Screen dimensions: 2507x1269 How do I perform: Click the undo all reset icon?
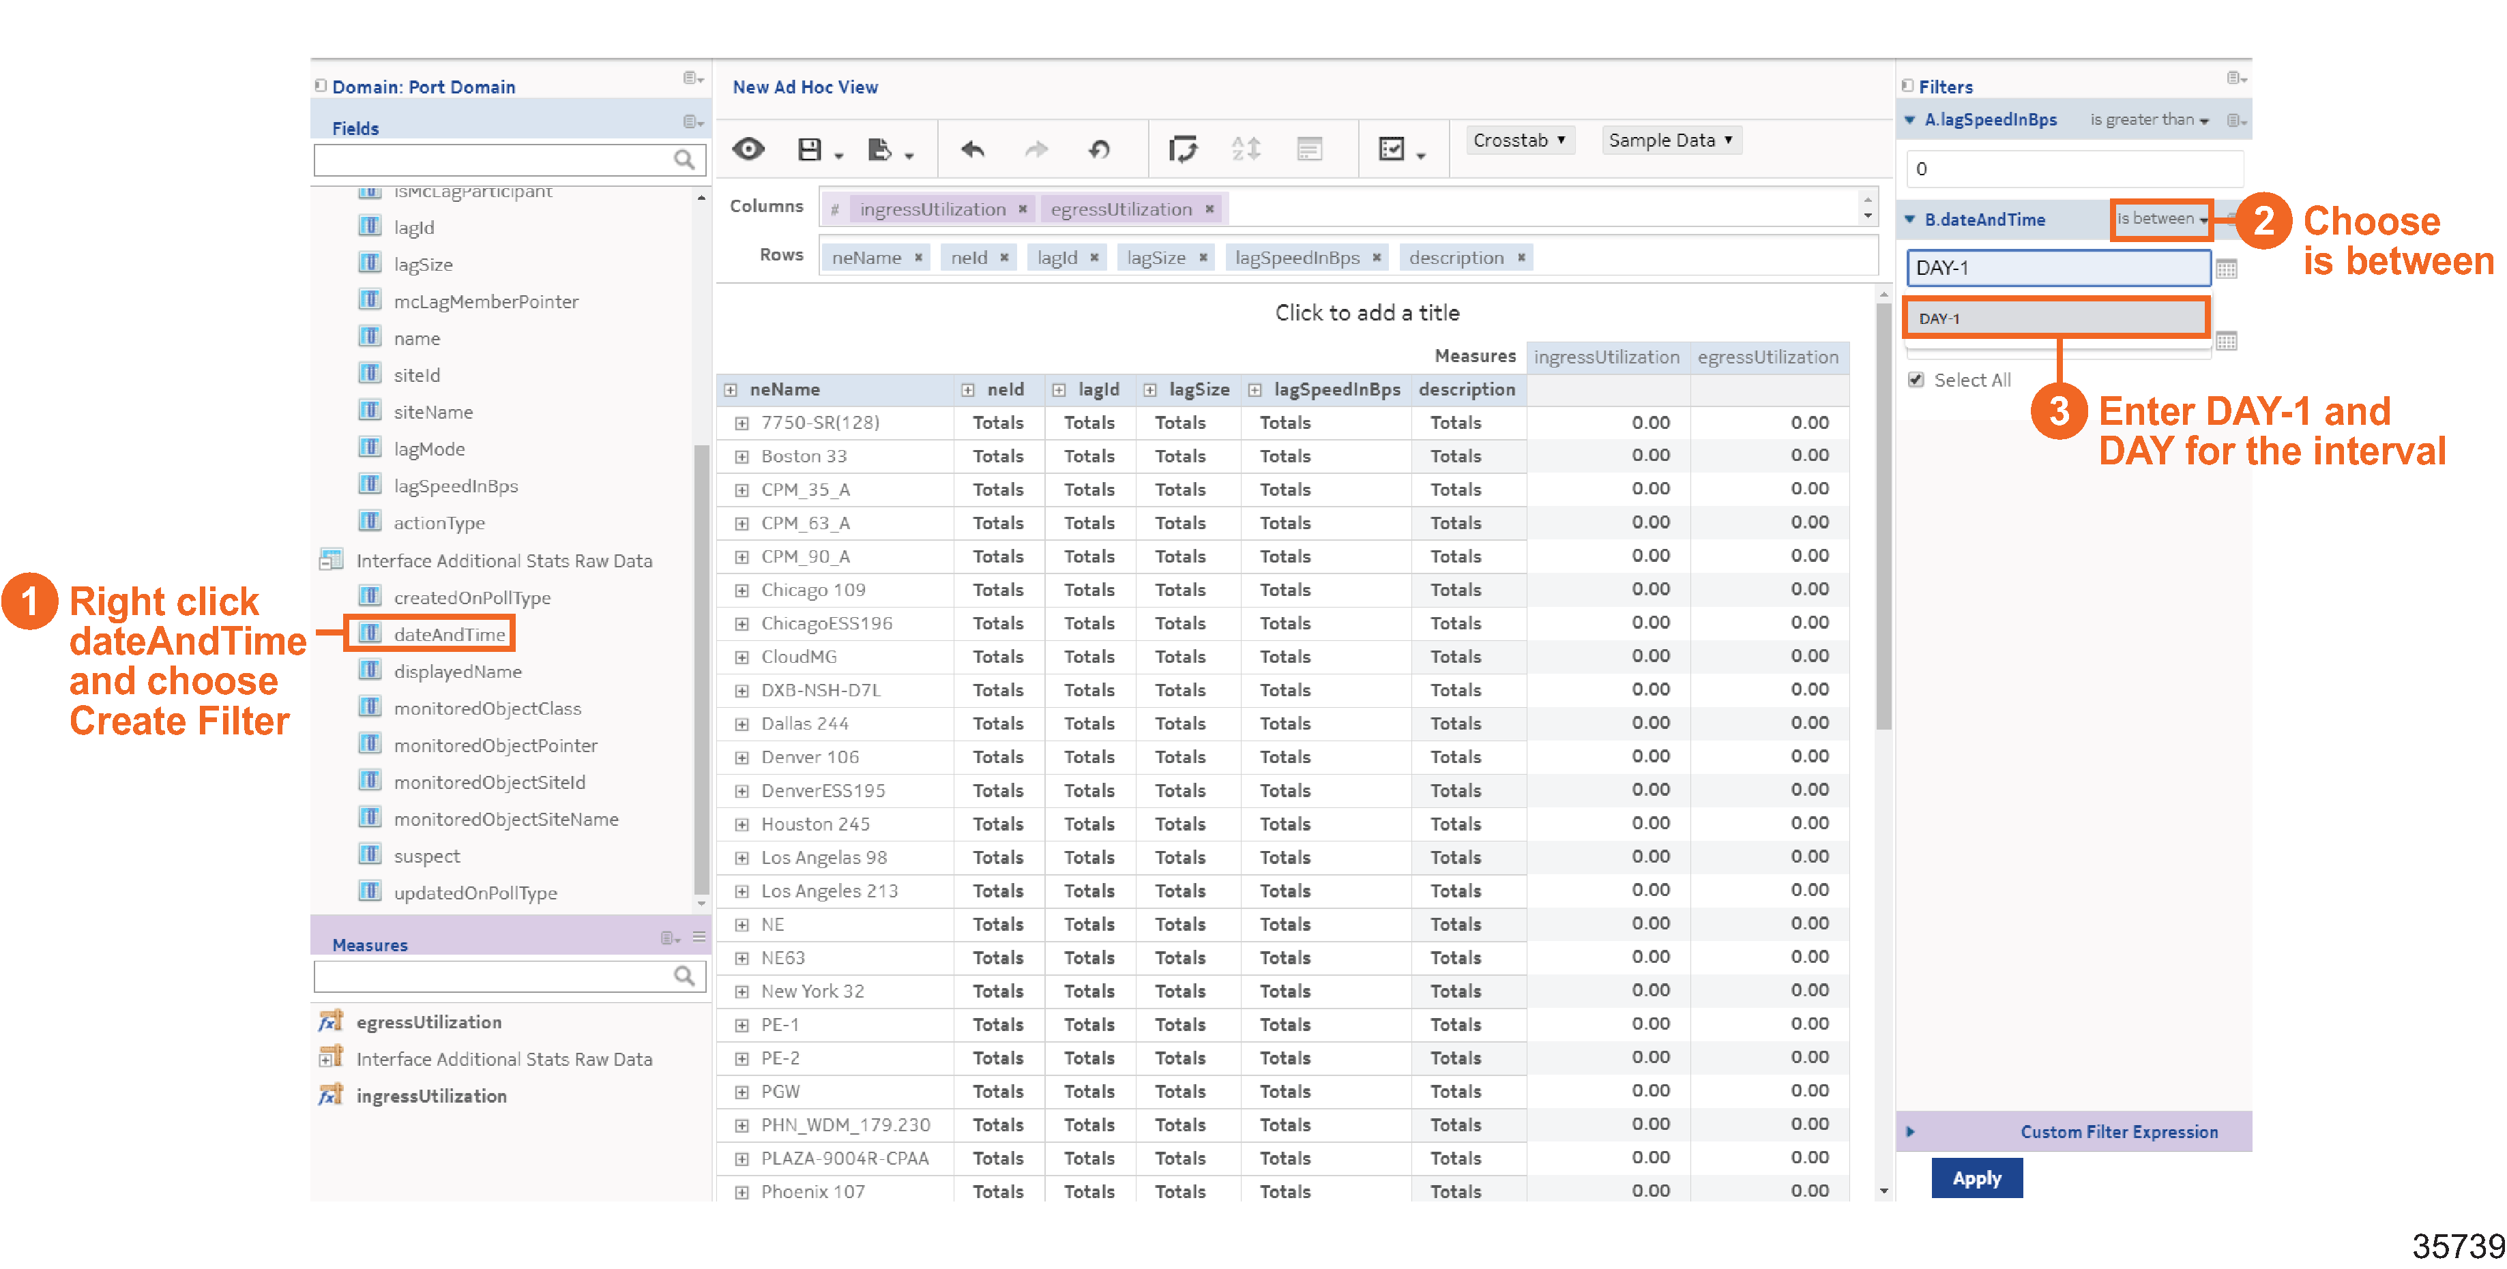1099,149
